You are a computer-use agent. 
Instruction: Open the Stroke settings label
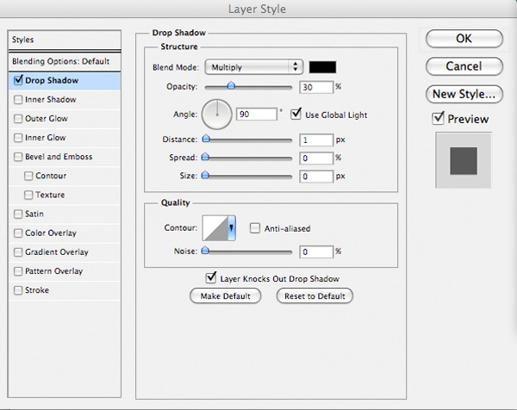(37, 290)
